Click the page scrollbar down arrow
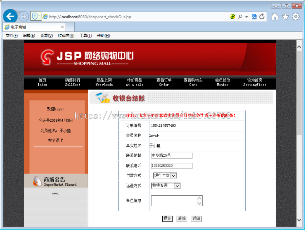Image resolution: width=305 pixels, height=230 pixels. tap(299, 220)
